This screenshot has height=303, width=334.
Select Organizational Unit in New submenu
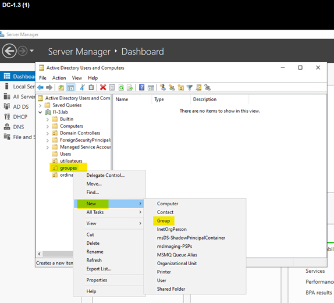195,263
